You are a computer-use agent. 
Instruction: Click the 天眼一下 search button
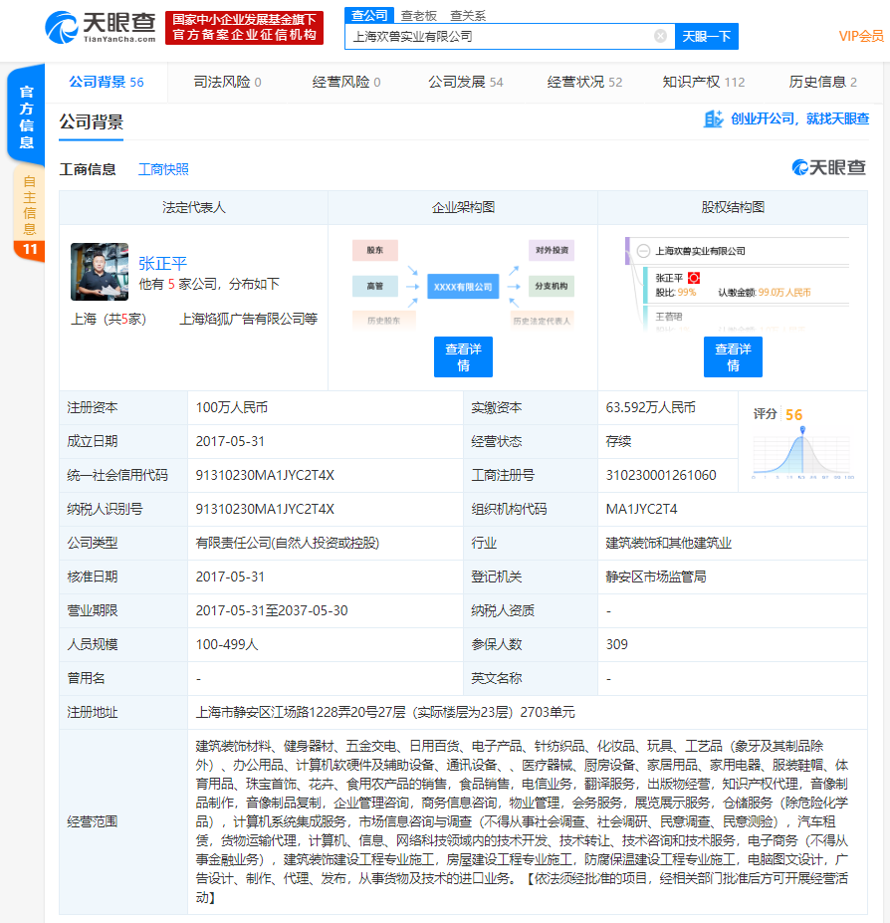tap(707, 37)
